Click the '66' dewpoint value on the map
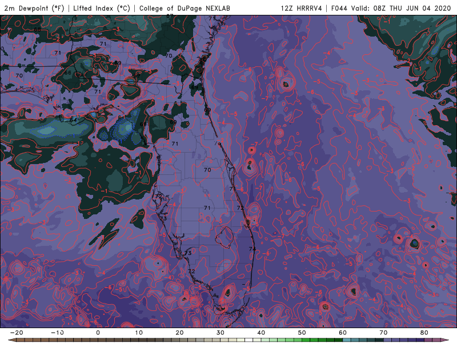The width and height of the screenshot is (457, 343). pos(67,73)
